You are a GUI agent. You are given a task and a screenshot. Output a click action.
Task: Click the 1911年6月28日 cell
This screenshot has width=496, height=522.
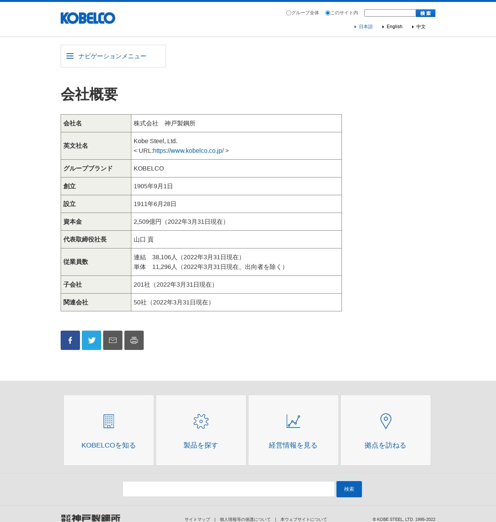236,204
